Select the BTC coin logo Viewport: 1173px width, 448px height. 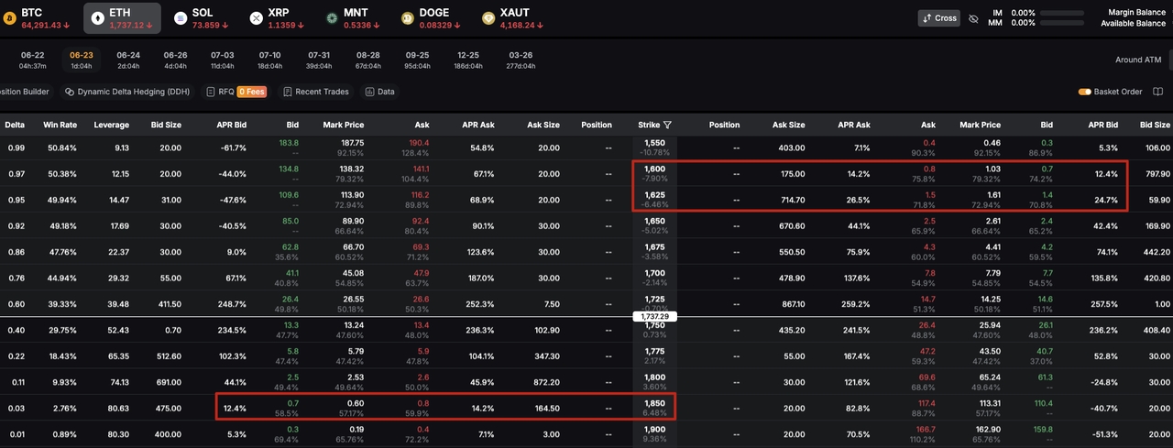coord(9,18)
